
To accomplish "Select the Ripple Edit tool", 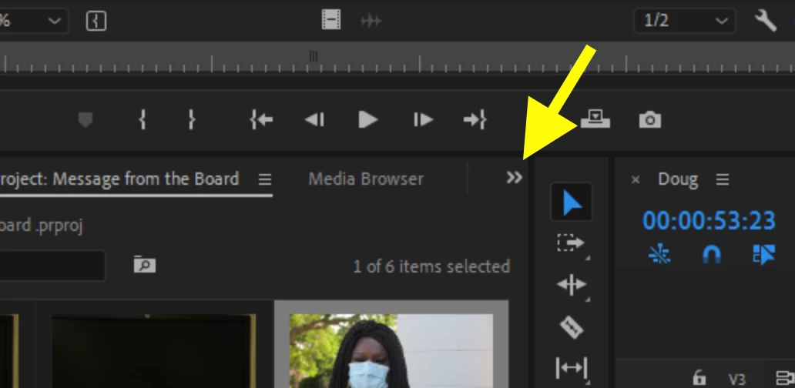I will [572, 285].
